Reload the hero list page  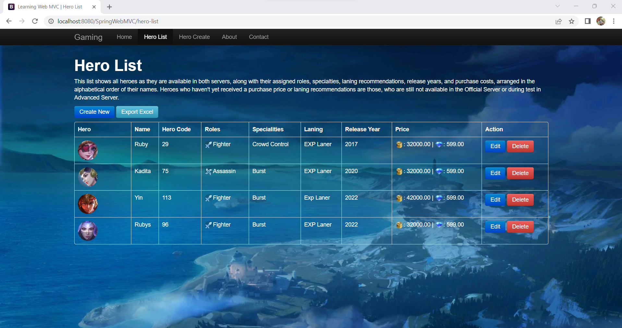click(x=35, y=21)
